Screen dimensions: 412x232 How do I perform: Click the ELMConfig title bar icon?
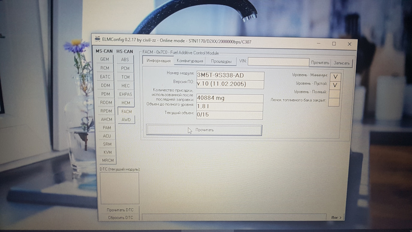97,39
